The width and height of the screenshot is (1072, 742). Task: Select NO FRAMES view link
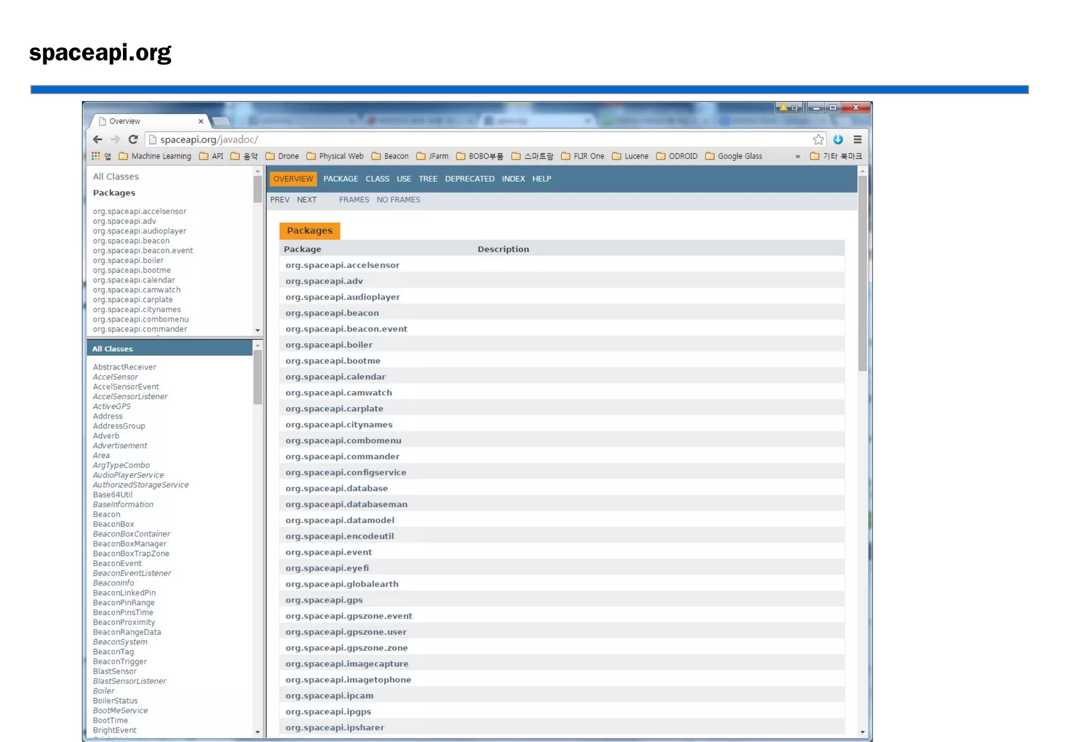[398, 200]
